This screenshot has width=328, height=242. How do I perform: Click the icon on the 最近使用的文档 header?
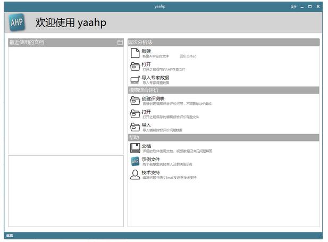click(120, 43)
